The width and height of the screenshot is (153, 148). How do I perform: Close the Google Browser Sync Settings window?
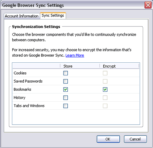point(148,5)
